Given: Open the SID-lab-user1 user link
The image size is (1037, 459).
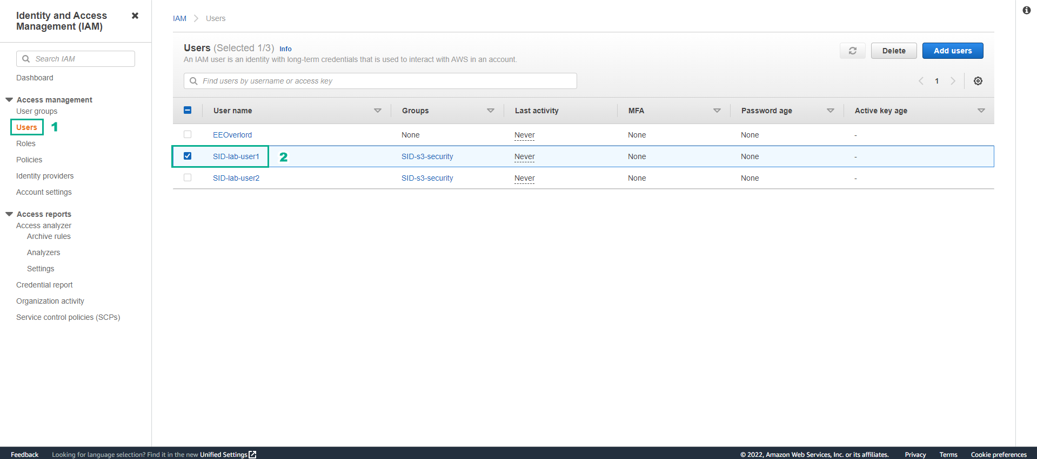Looking at the screenshot, I should coord(236,156).
